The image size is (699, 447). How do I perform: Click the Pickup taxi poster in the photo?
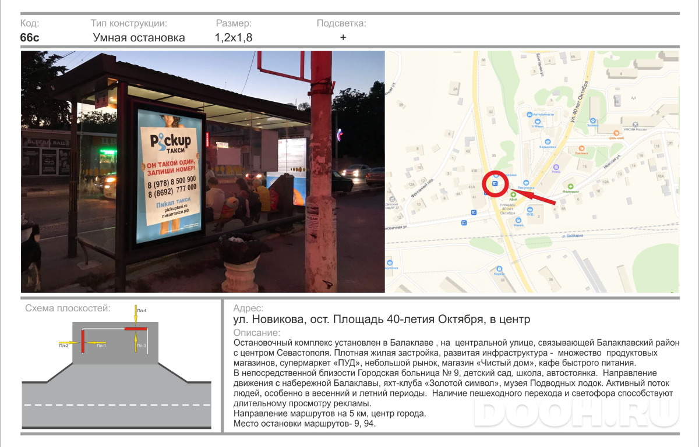(169, 175)
